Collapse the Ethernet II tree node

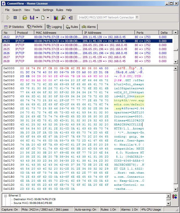5,196
